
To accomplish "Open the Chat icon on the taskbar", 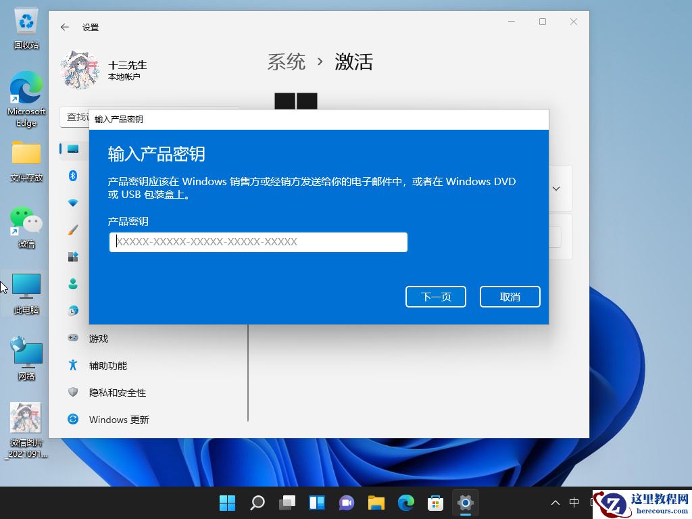I will coord(346,503).
